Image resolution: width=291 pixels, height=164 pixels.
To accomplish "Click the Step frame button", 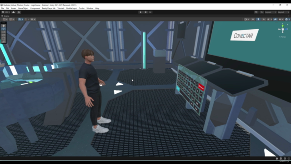I will coord(151,12).
